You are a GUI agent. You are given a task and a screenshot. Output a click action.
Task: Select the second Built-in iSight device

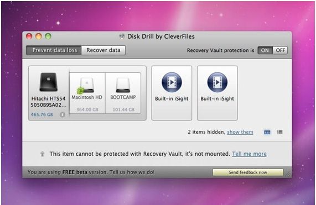(x=217, y=93)
